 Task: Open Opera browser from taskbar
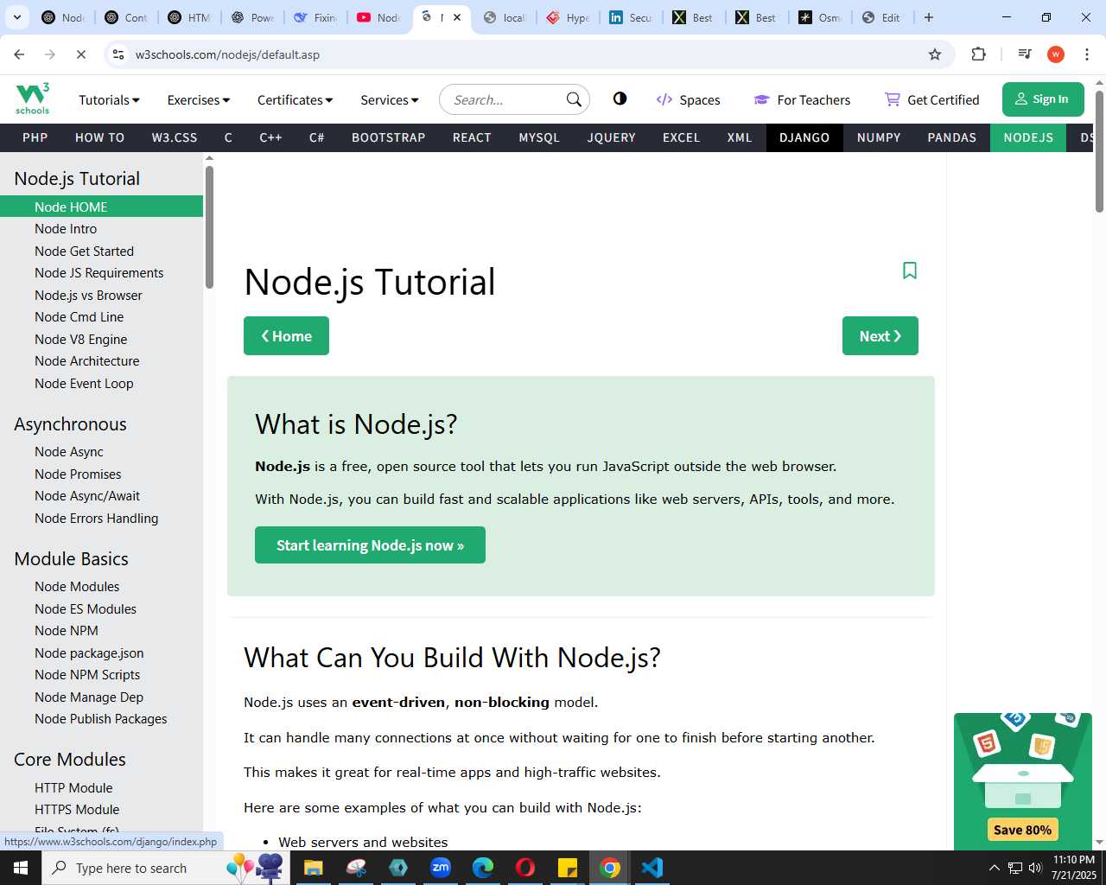(525, 868)
